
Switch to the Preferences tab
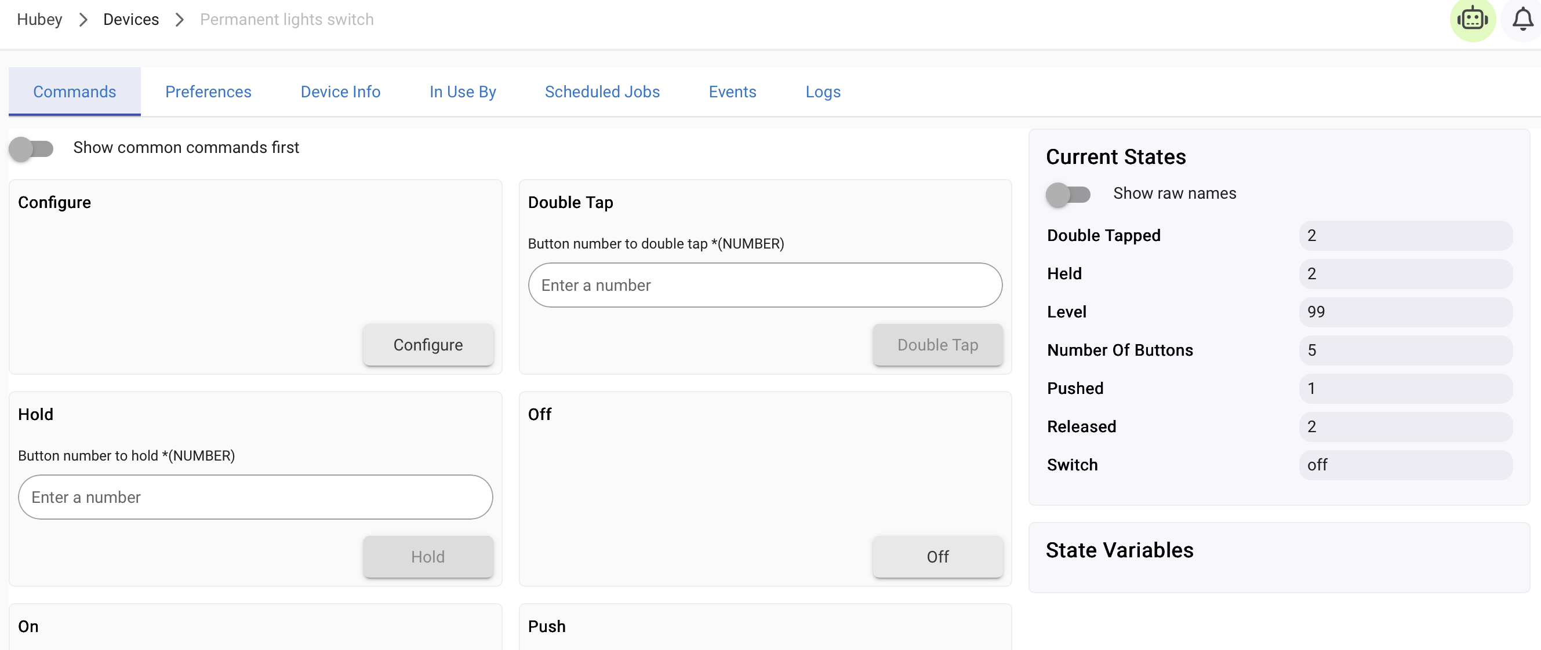(x=208, y=92)
